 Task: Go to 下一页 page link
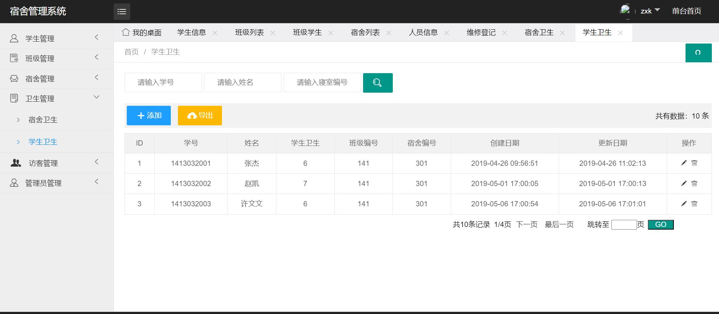click(x=527, y=225)
